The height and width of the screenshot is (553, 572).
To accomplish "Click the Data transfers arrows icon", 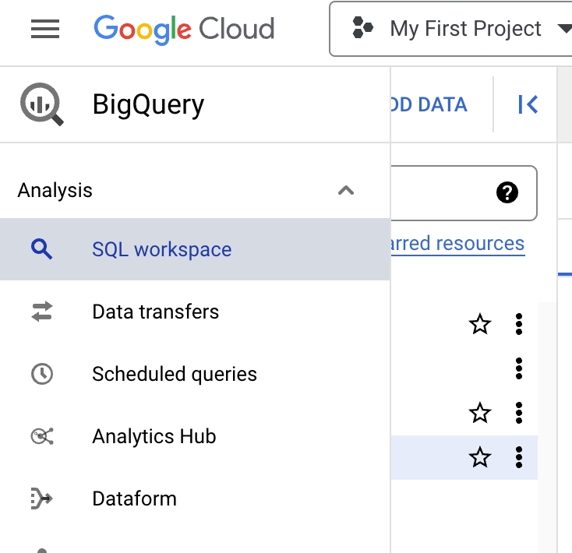I will point(41,312).
